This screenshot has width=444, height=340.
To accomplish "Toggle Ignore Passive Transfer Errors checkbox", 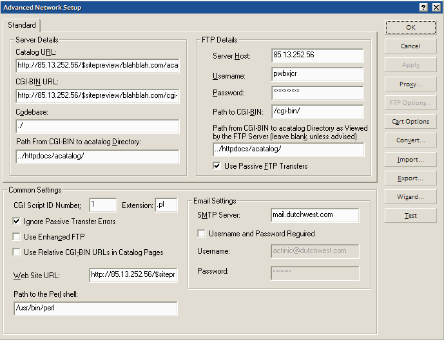I will coord(16,222).
